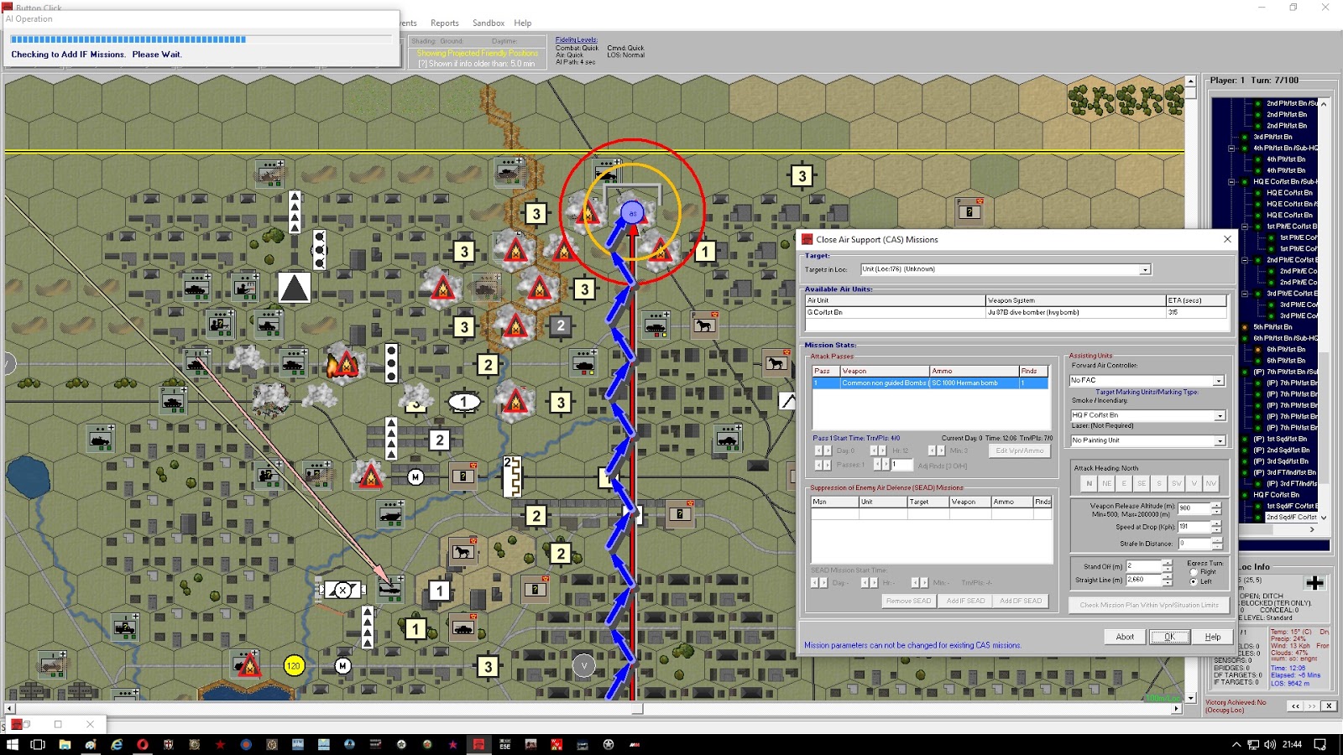Select the yellow circle marker labeled 120
1343x755 pixels.
293,666
